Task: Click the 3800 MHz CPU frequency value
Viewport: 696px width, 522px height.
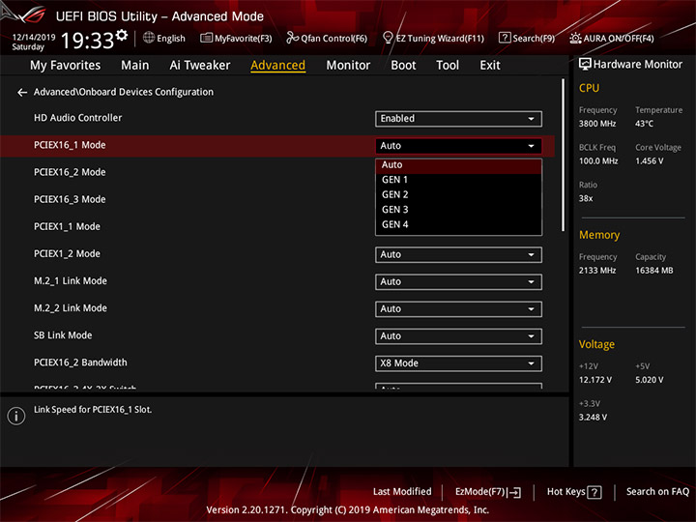Action: pyautogui.click(x=597, y=124)
